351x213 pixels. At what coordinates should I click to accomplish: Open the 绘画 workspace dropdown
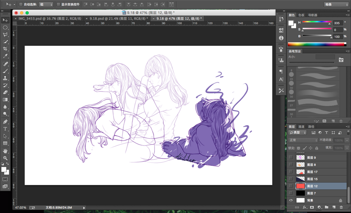(336, 5)
